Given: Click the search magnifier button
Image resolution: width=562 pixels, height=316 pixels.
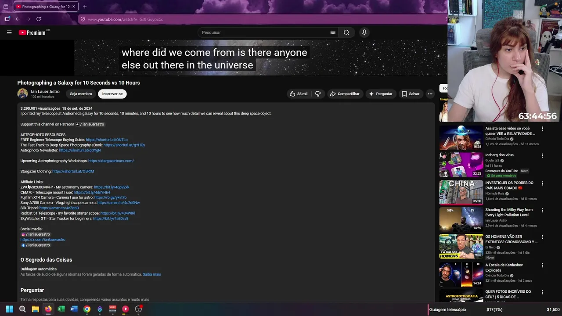Looking at the screenshot, I should [x=346, y=32].
